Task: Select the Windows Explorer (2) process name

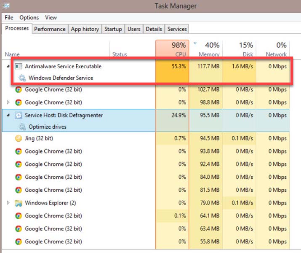Action: (51, 203)
